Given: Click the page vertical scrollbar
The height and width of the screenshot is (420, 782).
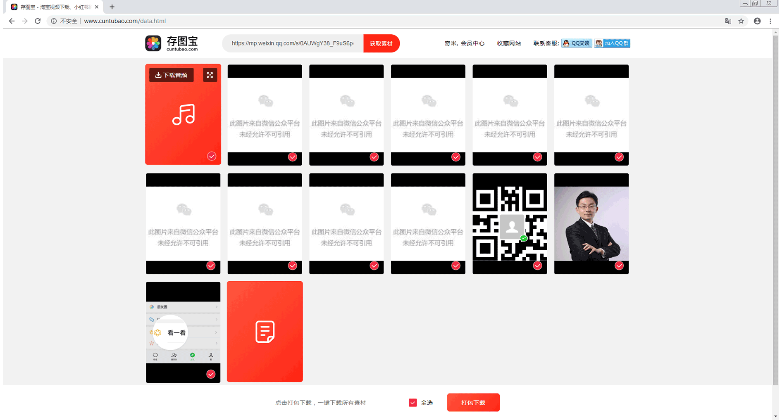Looking at the screenshot, I should coord(775,206).
